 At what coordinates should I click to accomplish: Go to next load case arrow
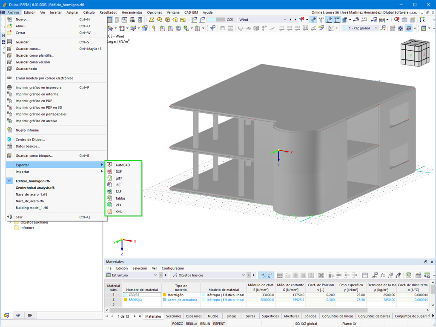pyautogui.click(x=295, y=20)
